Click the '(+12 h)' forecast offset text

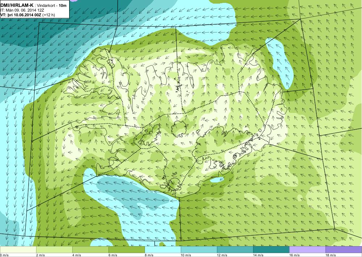(49, 15)
